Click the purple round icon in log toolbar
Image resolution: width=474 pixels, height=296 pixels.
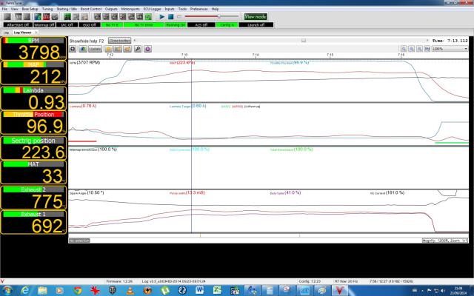tap(148, 49)
